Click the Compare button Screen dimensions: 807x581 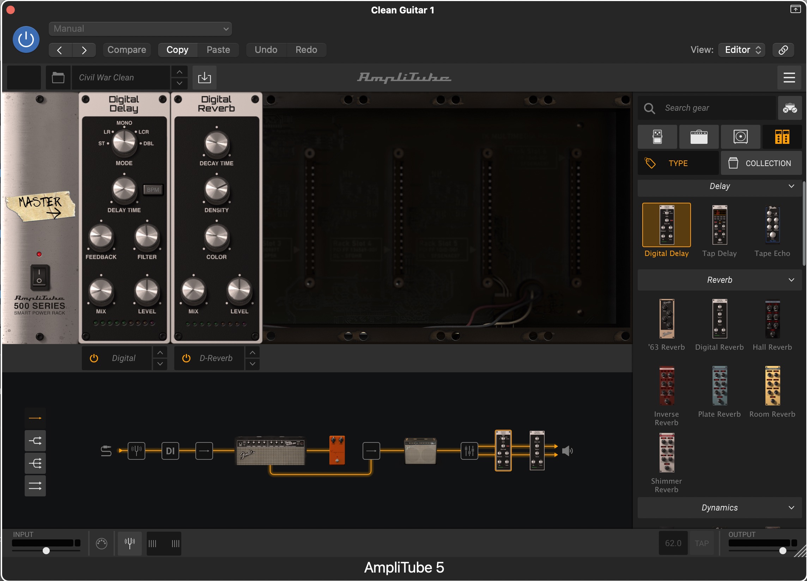127,50
